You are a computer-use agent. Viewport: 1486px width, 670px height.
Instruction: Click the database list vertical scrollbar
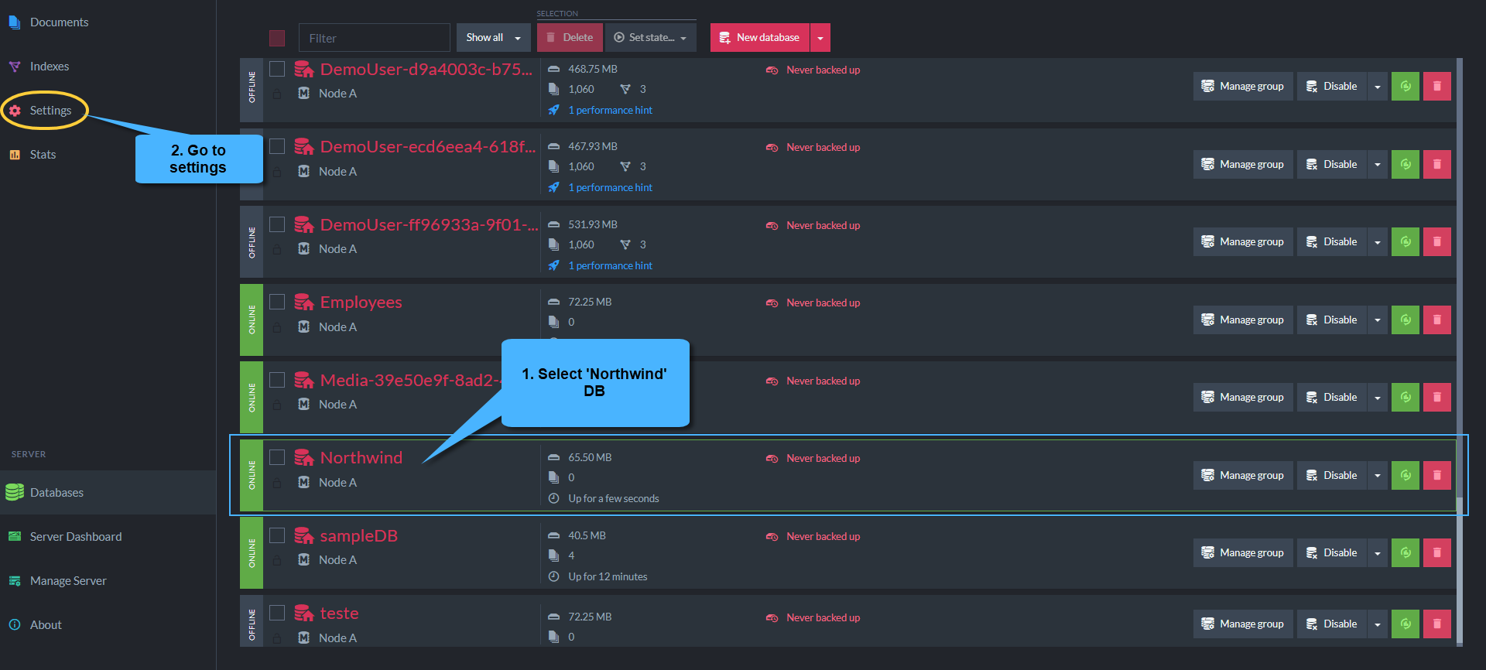[x=1460, y=352]
